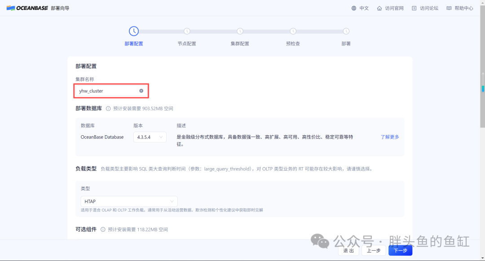
Task: Select the 预检查 step label
Action: (x=293, y=44)
